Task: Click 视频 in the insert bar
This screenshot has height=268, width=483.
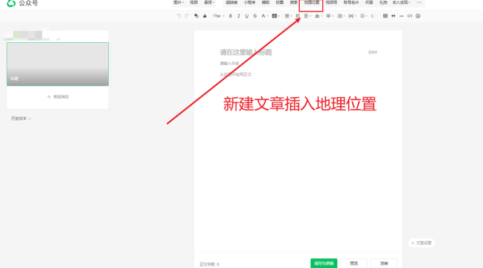Action: click(194, 2)
